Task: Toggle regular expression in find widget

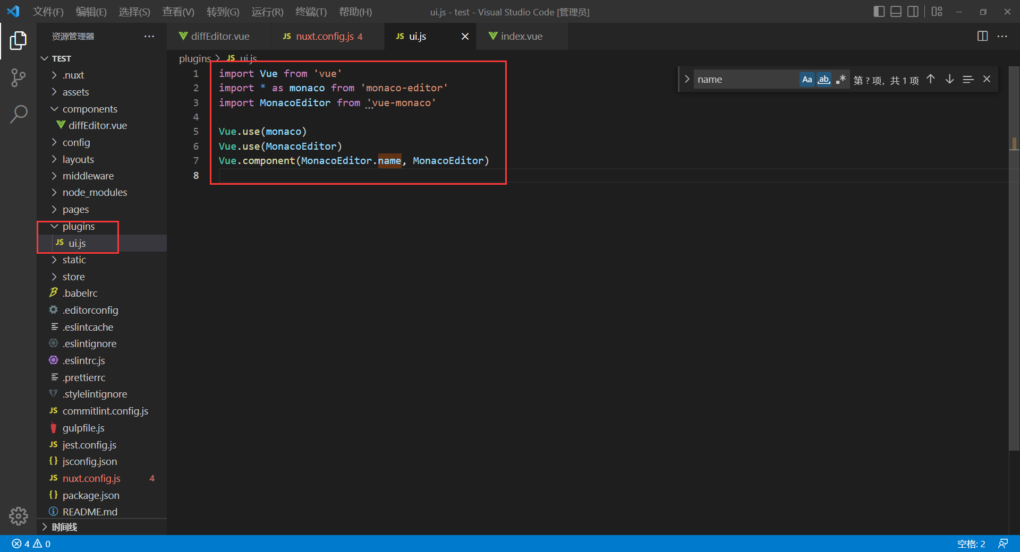Action: 840,80
